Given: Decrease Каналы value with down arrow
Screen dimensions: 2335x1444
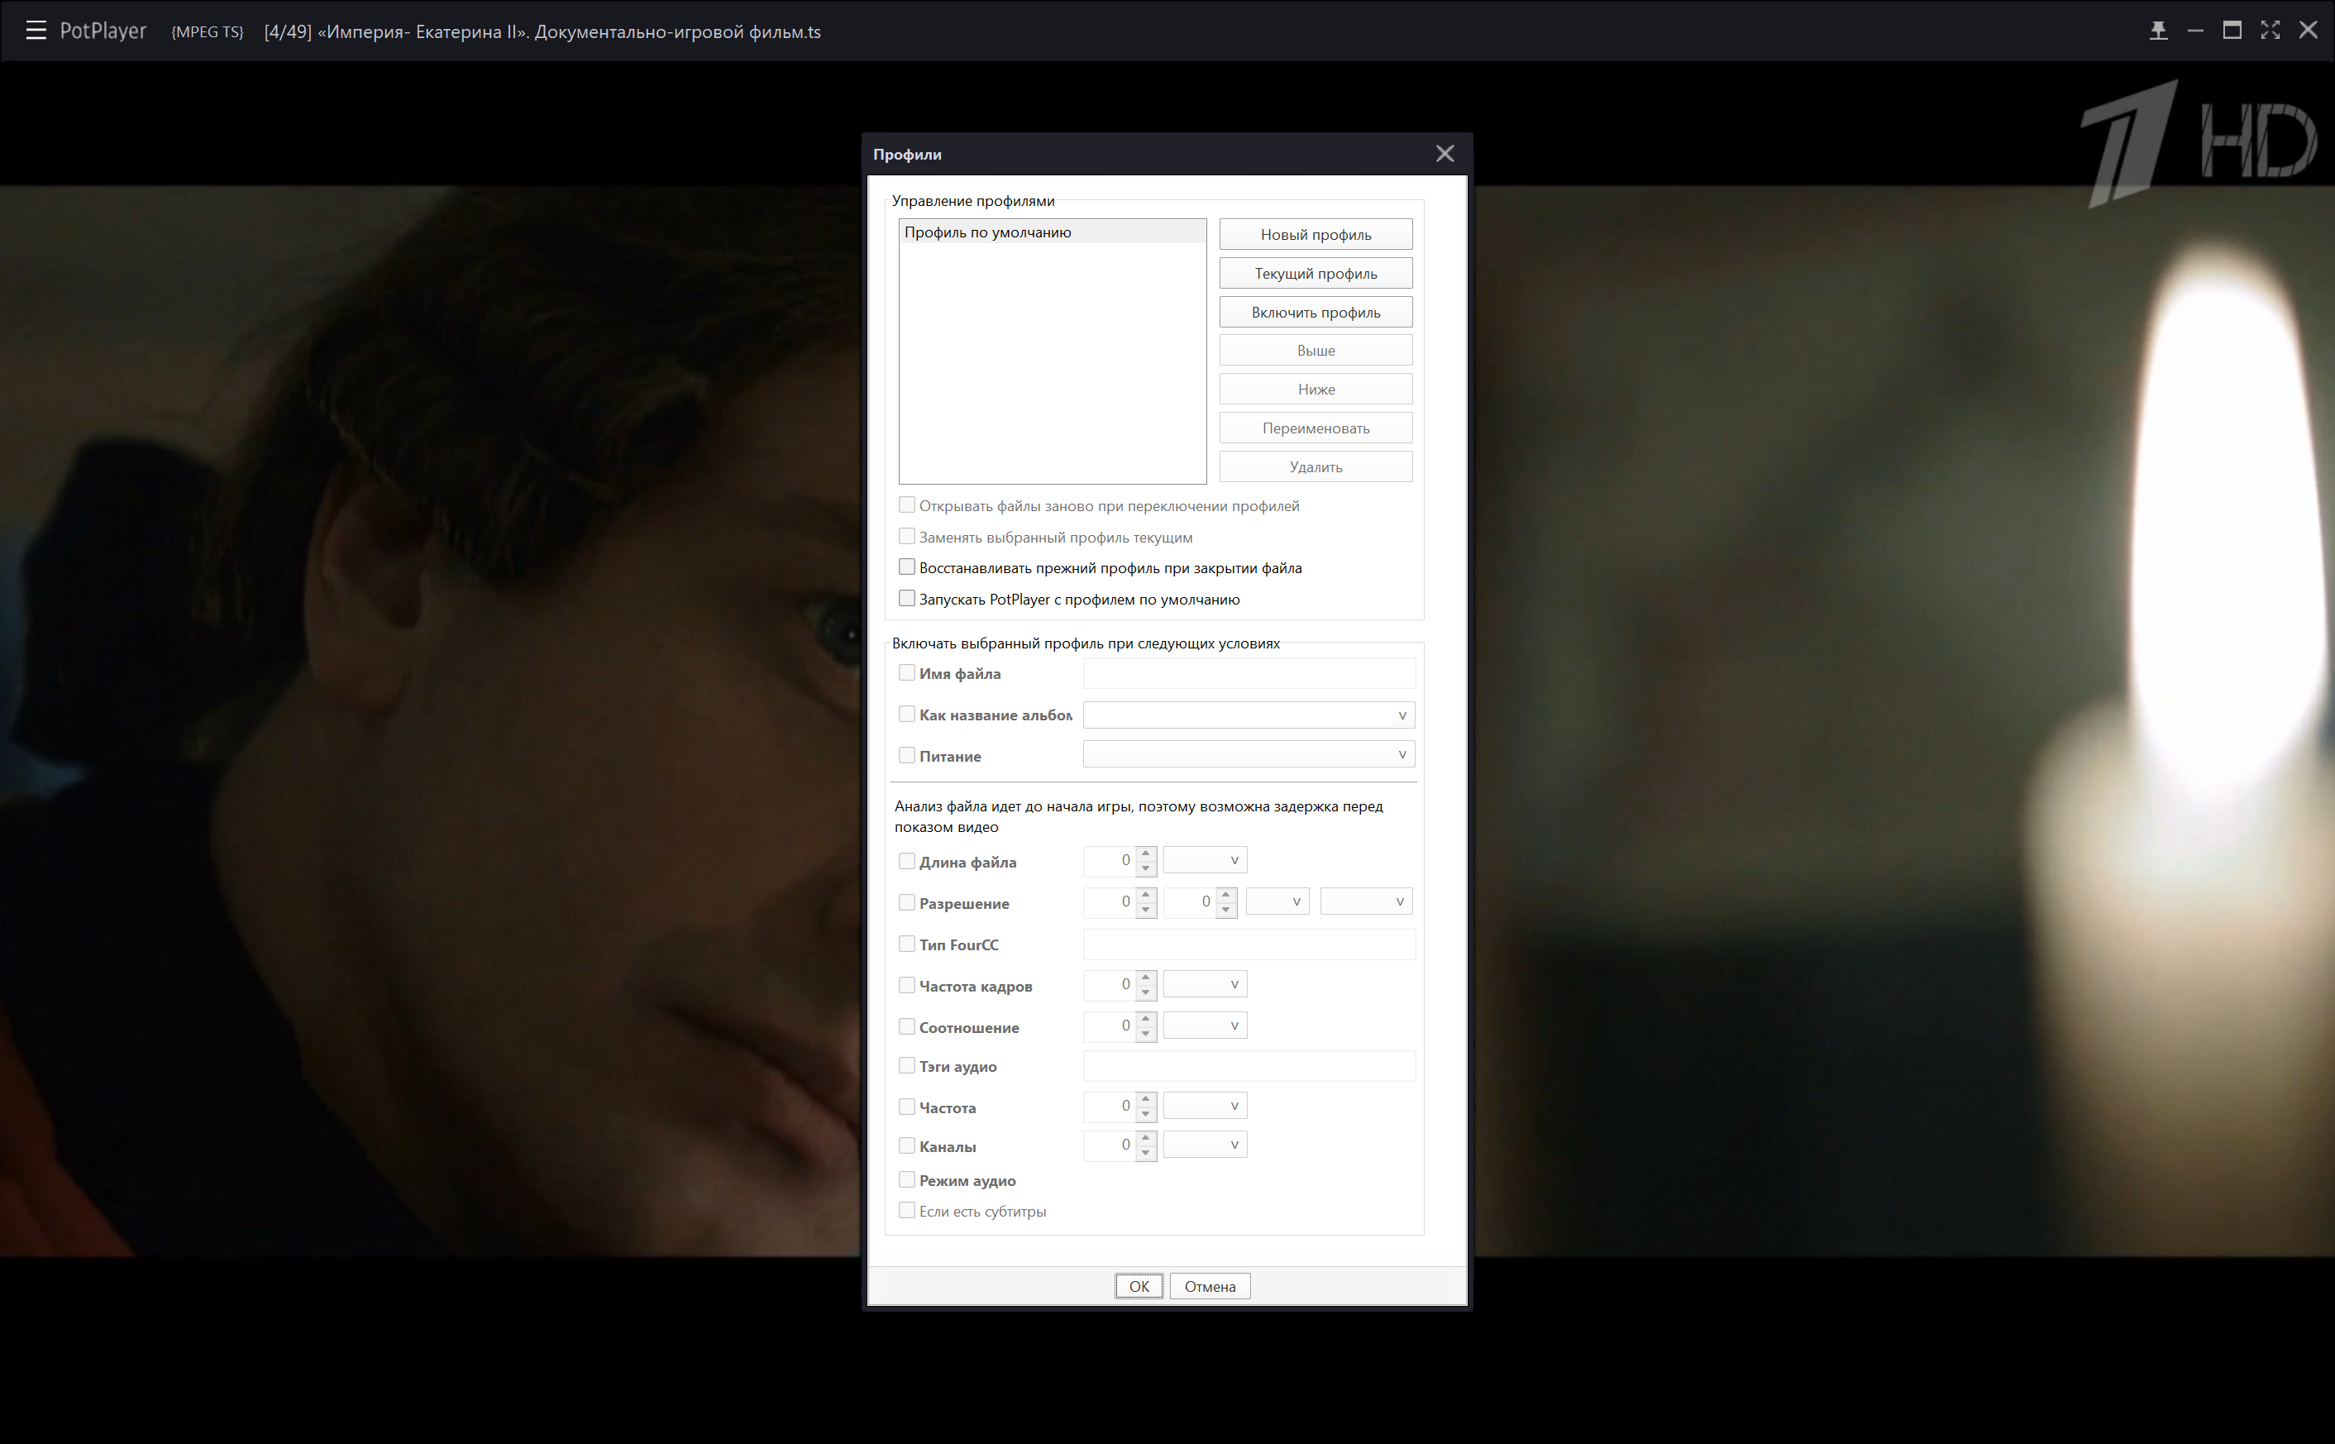Looking at the screenshot, I should 1145,1154.
